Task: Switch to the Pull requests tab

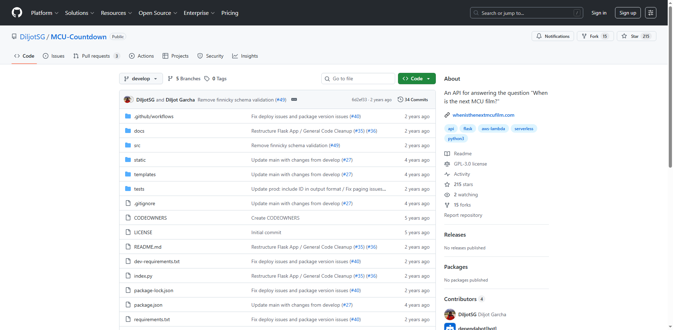Action: (x=96, y=56)
